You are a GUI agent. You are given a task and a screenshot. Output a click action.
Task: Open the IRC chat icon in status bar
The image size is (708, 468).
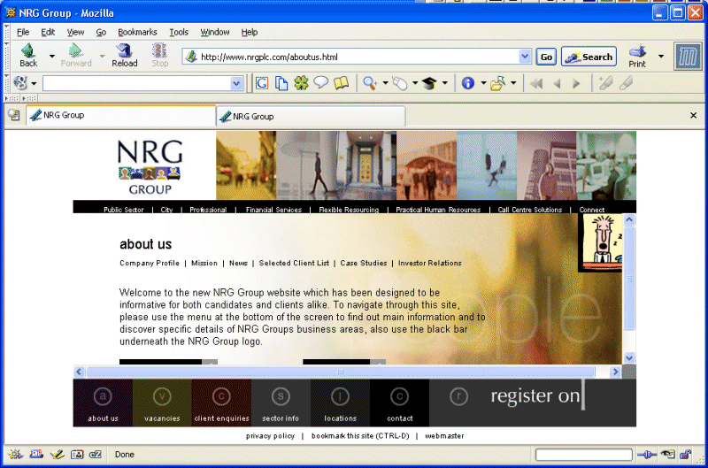point(96,454)
